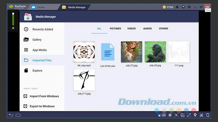Click the rotate device icon
Viewport: 218px width, 122px height.
pyautogui.click(x=208, y=115)
